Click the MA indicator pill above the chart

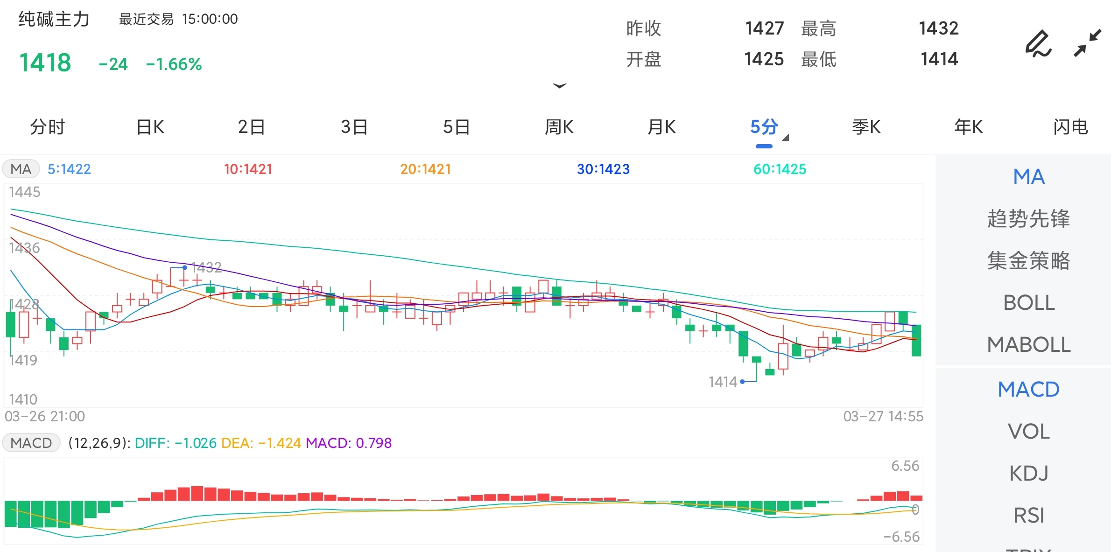coord(21,169)
